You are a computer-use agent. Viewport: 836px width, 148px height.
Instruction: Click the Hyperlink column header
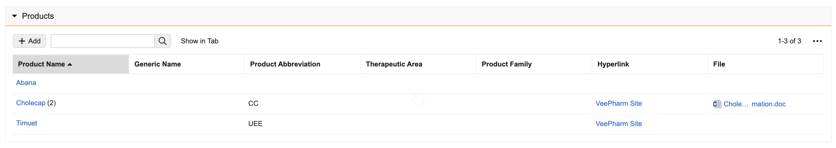click(613, 64)
